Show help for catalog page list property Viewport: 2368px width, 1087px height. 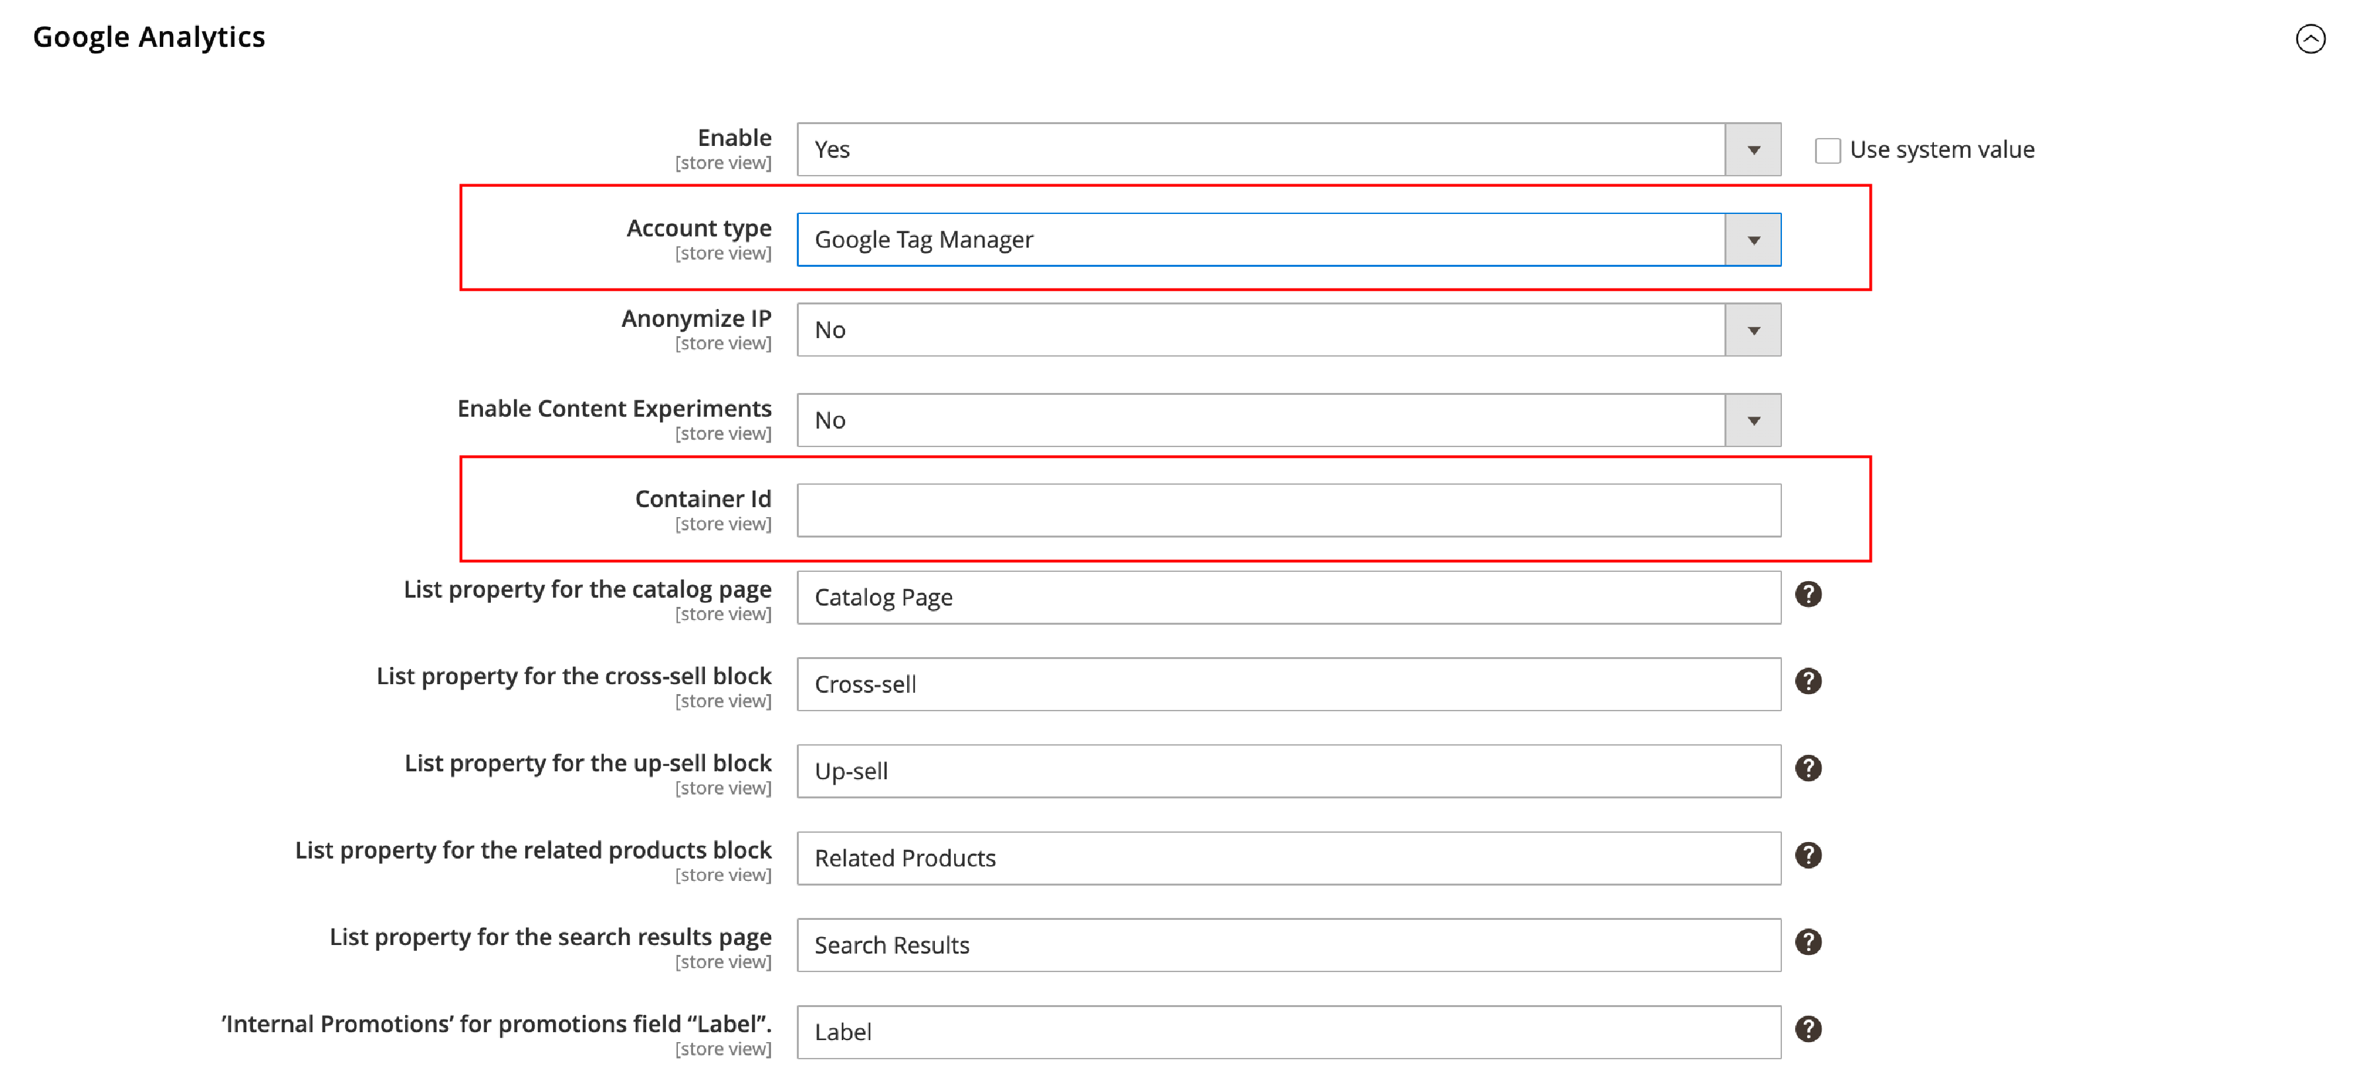pos(1808,594)
